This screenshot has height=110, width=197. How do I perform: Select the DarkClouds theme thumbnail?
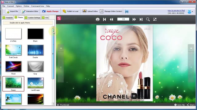[x=13, y=50]
